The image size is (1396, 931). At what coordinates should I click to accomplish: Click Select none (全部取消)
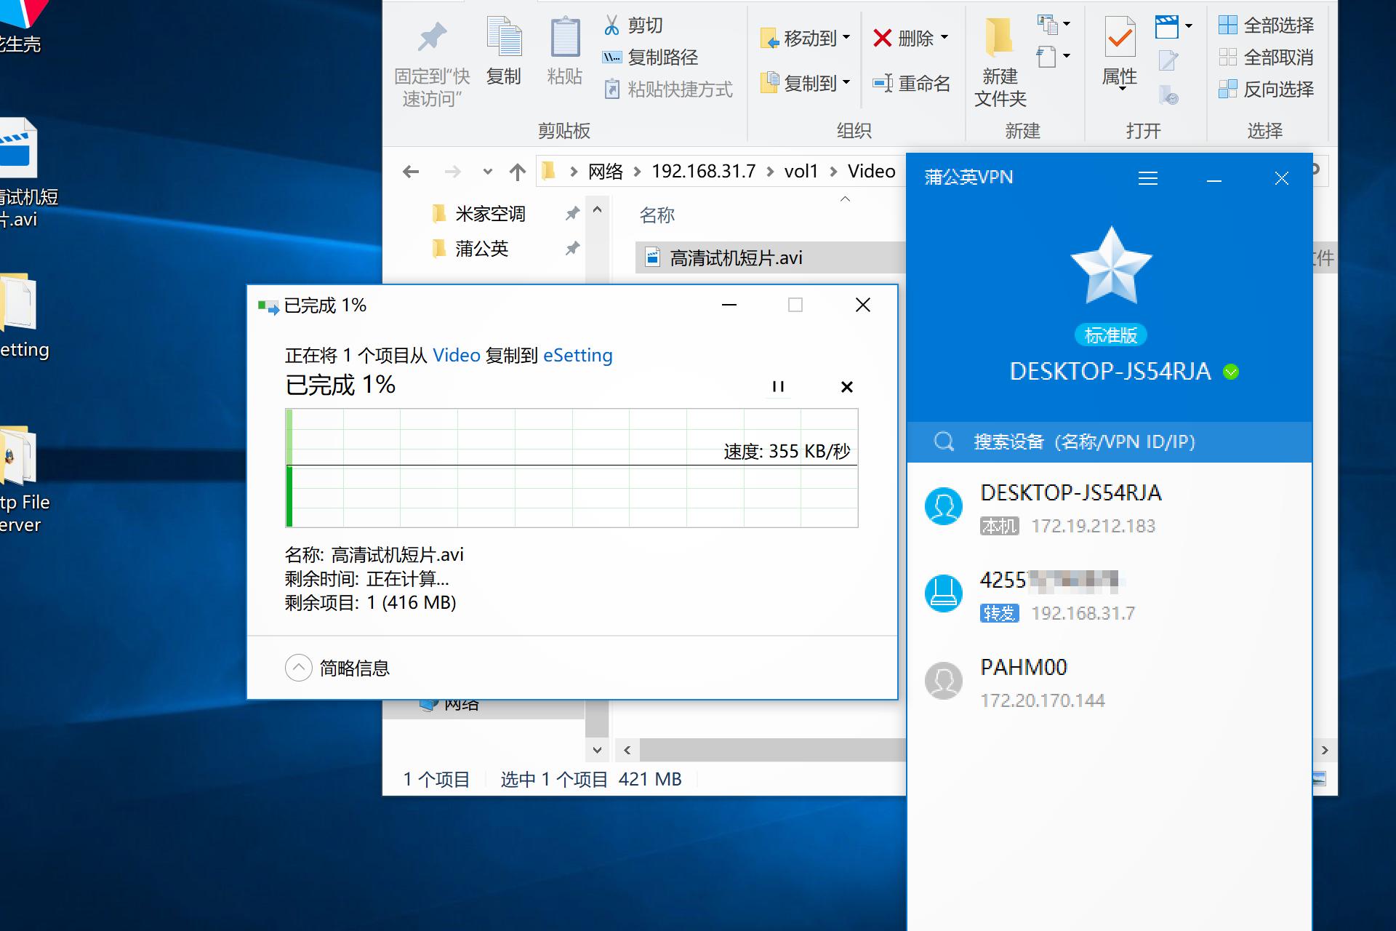tap(1266, 57)
